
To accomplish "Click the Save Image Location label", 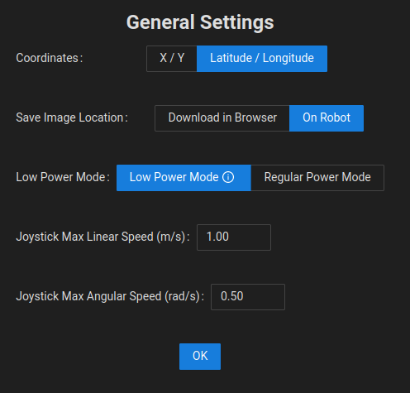I will pyautogui.click(x=72, y=117).
